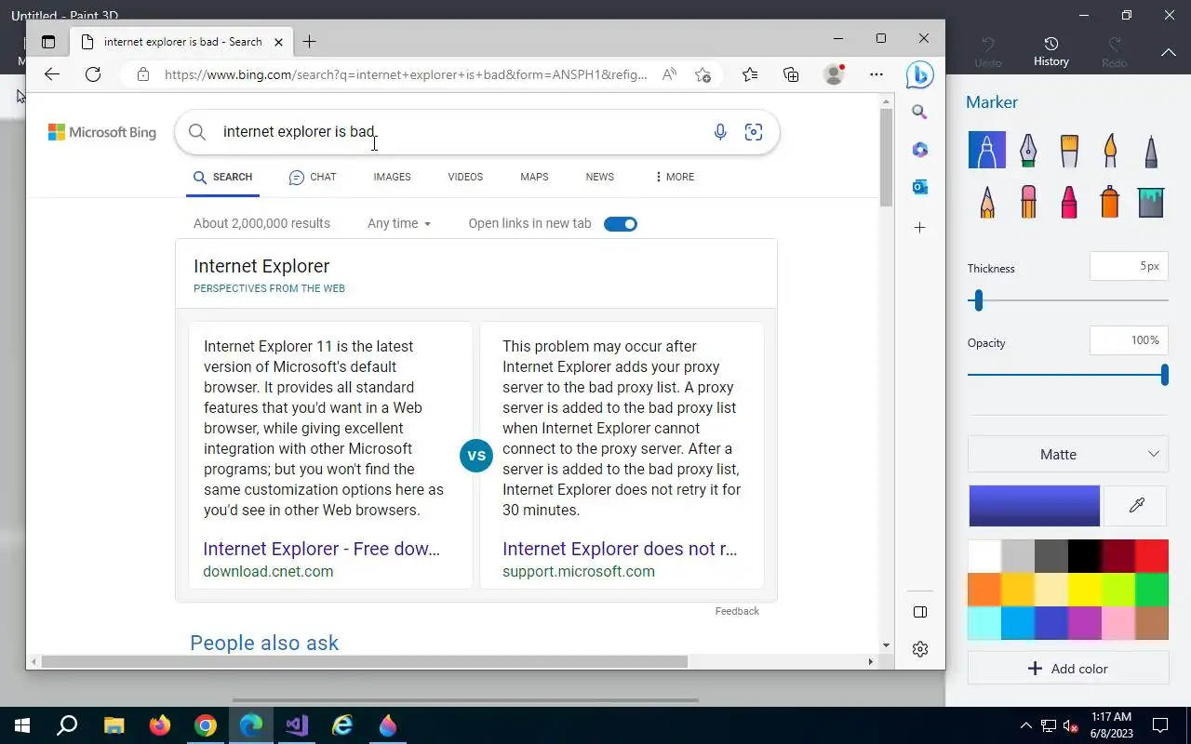Launch Firefox from the taskbar

point(159,725)
